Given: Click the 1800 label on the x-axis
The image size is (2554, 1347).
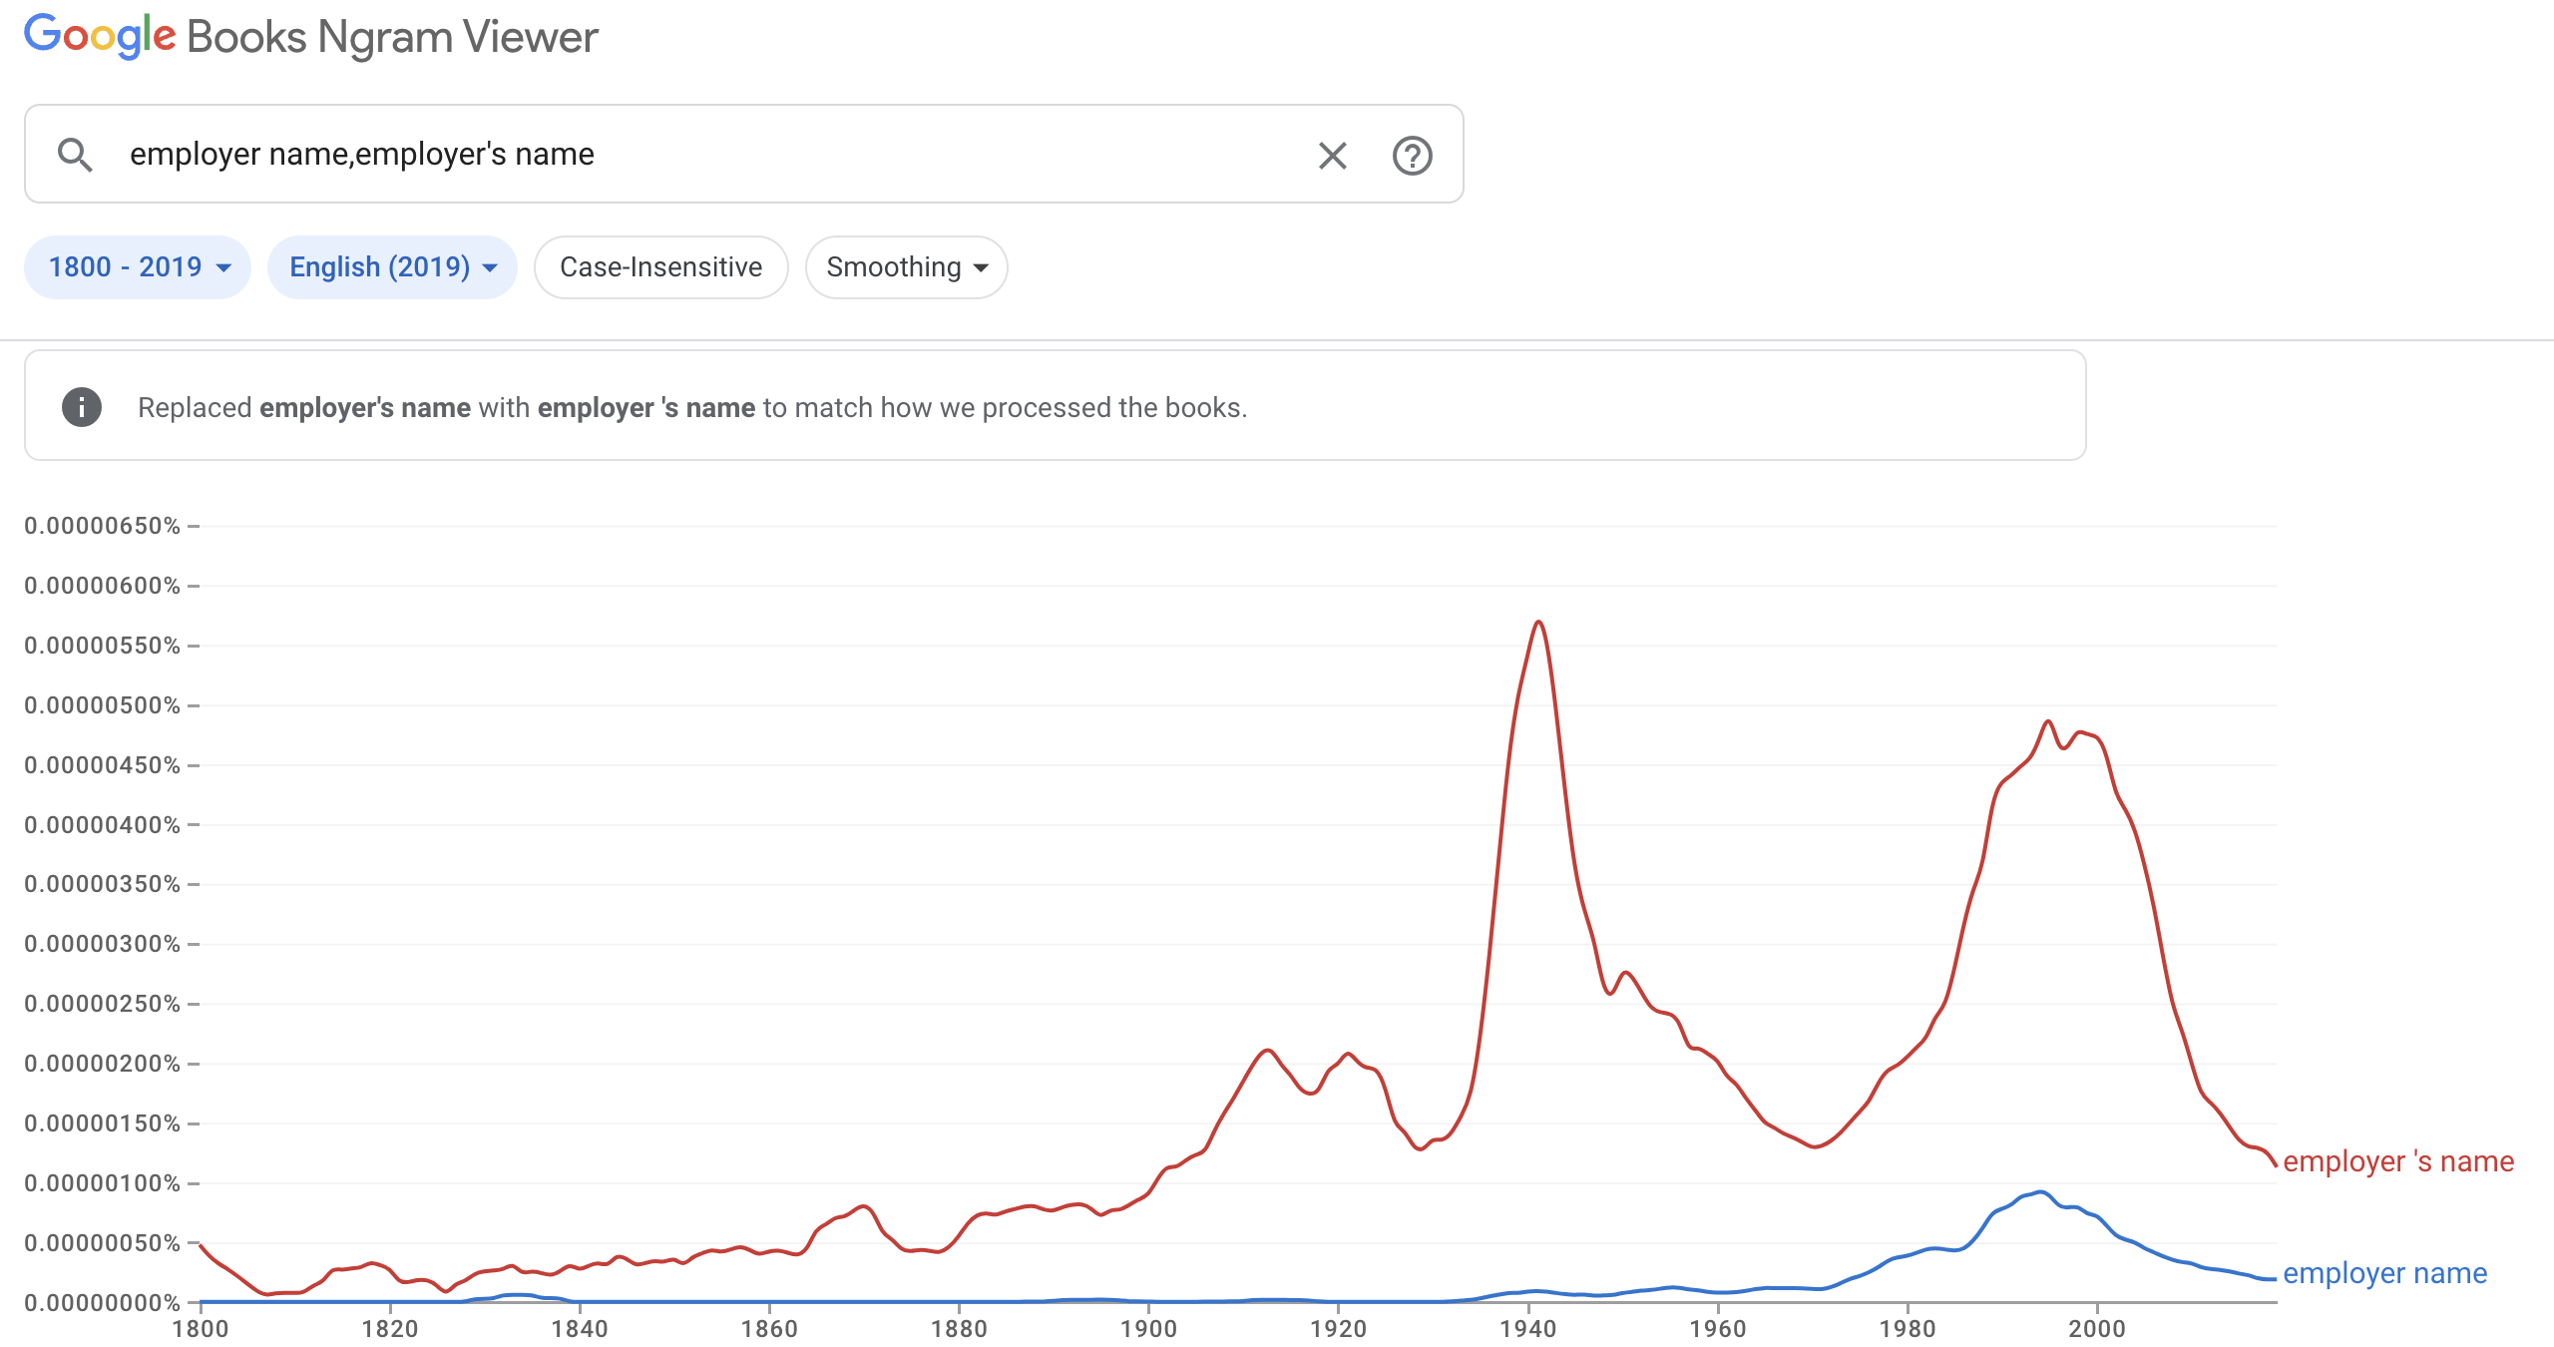Looking at the screenshot, I should [x=201, y=1329].
